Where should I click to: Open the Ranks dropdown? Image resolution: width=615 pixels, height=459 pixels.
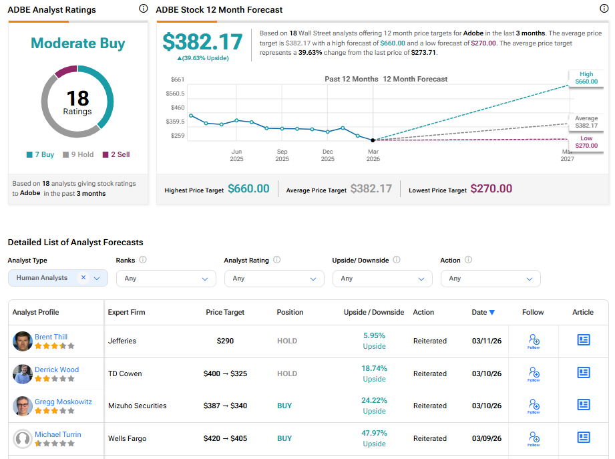point(166,279)
